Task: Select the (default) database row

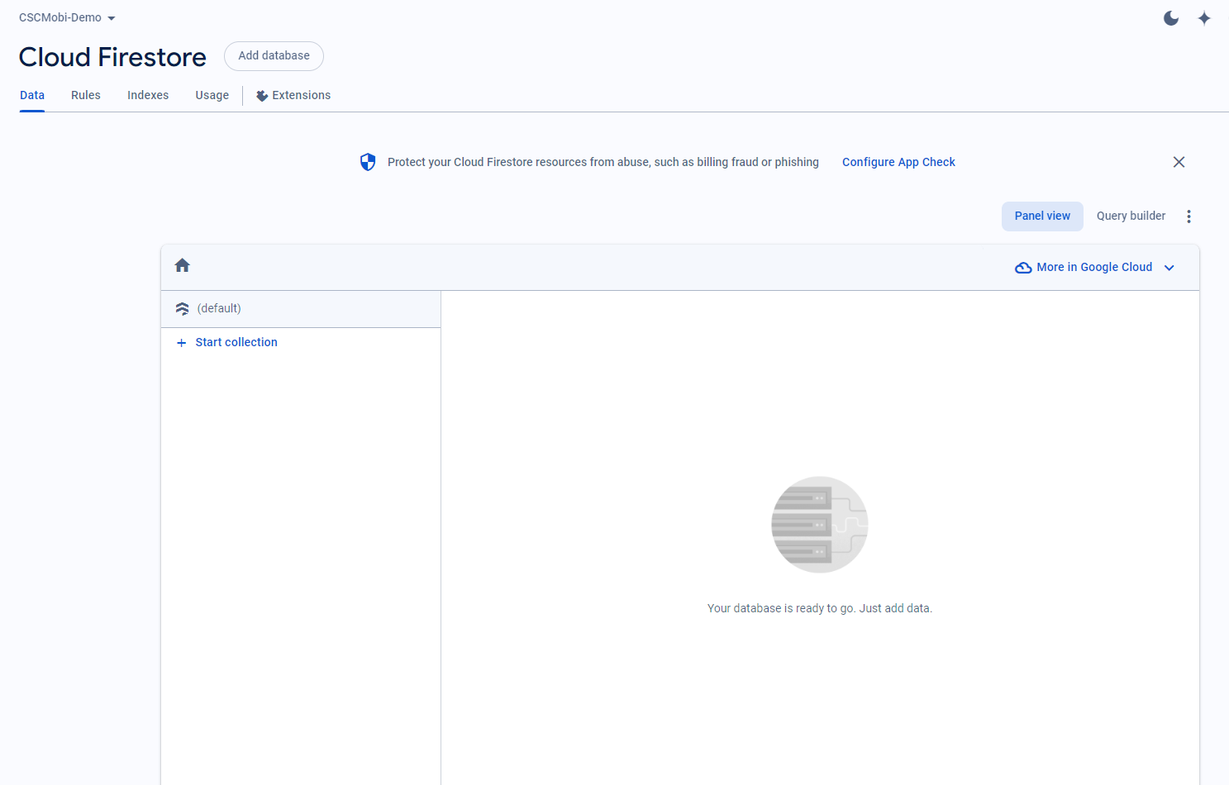Action: click(x=300, y=309)
